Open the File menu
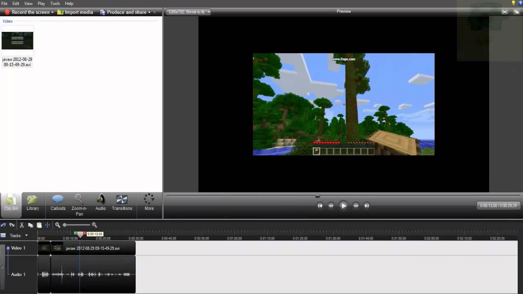523x294 pixels. coord(4,3)
